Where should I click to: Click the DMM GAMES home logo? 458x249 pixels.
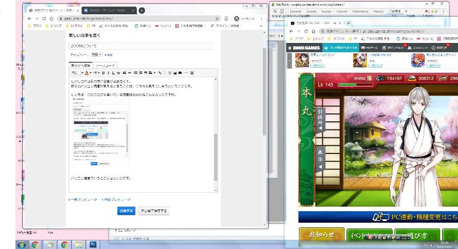tap(304, 48)
